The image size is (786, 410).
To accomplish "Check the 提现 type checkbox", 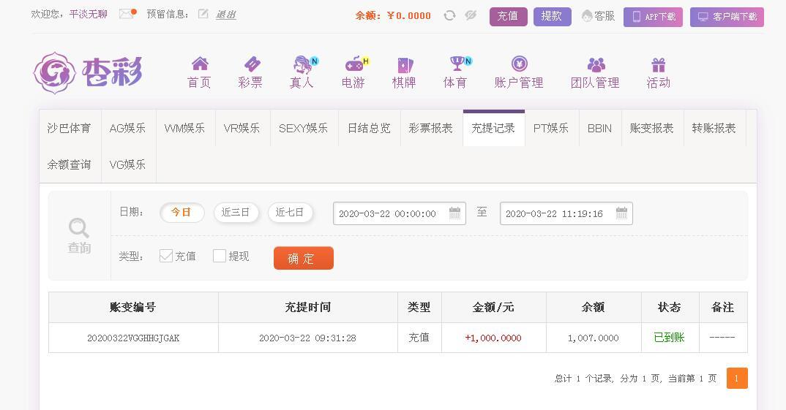I will coord(220,256).
